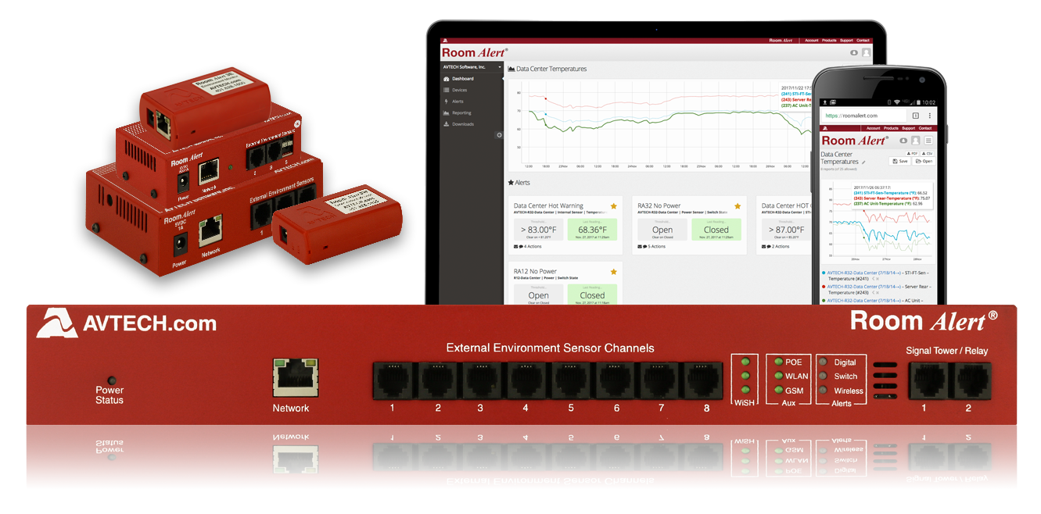Expand the AVTECH Software, Inc. dropdown
Screen dimensions: 1041x514
tap(500, 67)
